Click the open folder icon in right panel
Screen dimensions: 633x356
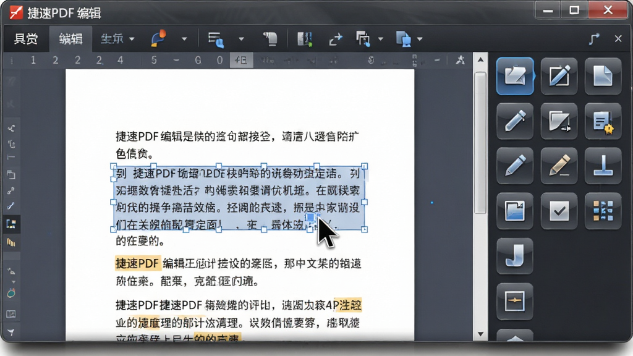coord(515,76)
